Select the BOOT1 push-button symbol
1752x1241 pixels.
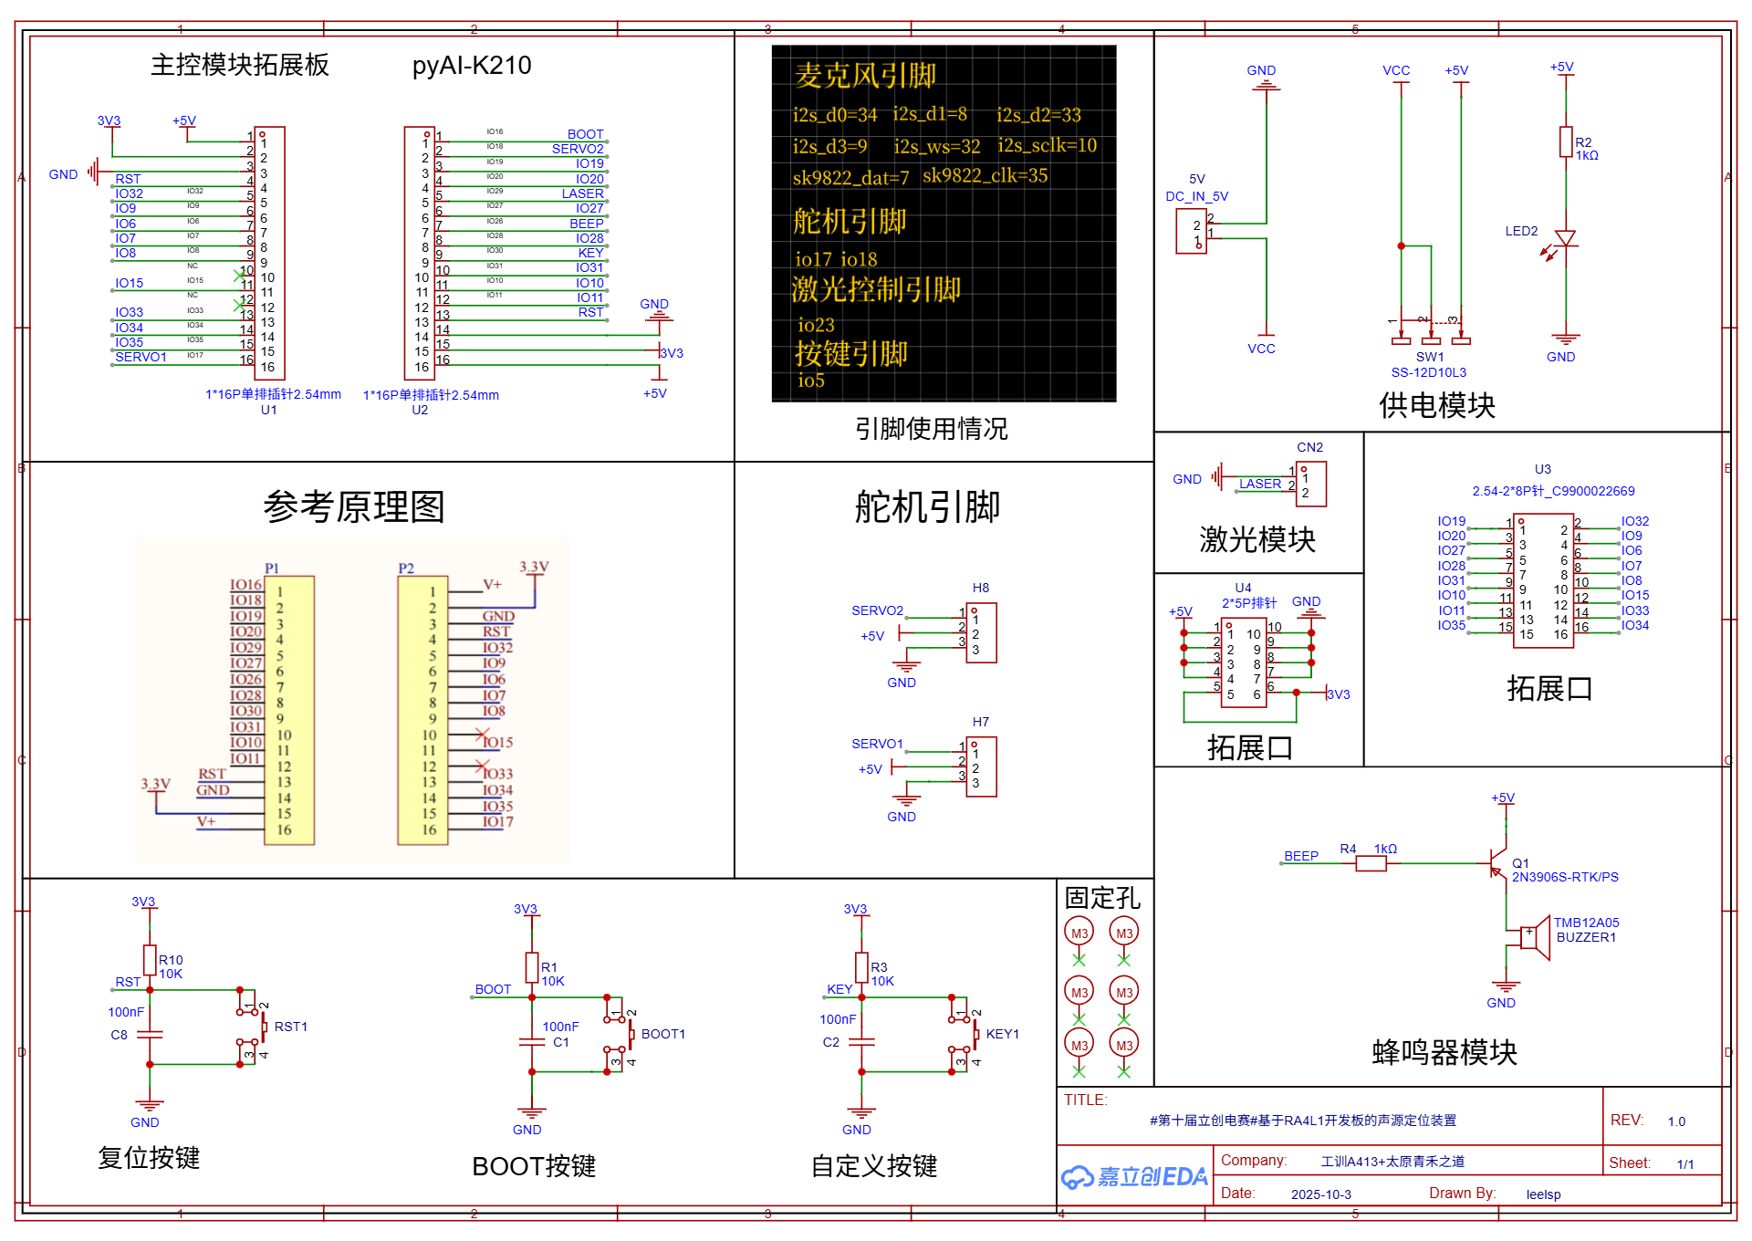620,1035
